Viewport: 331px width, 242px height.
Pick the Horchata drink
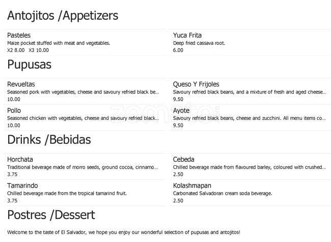tap(20, 159)
